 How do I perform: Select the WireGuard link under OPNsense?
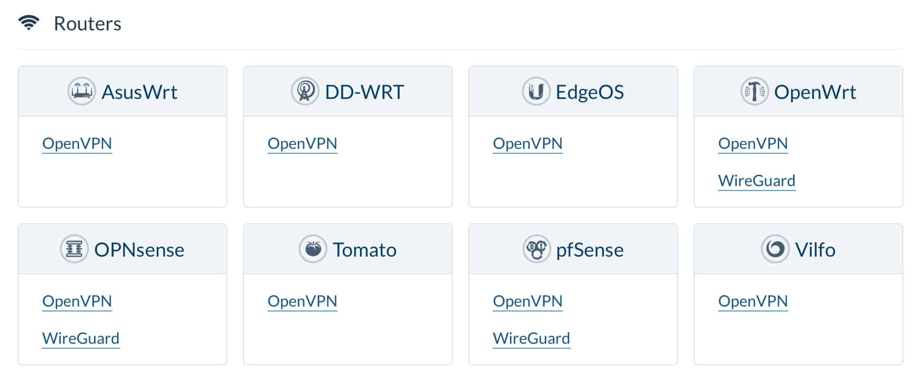tap(81, 338)
